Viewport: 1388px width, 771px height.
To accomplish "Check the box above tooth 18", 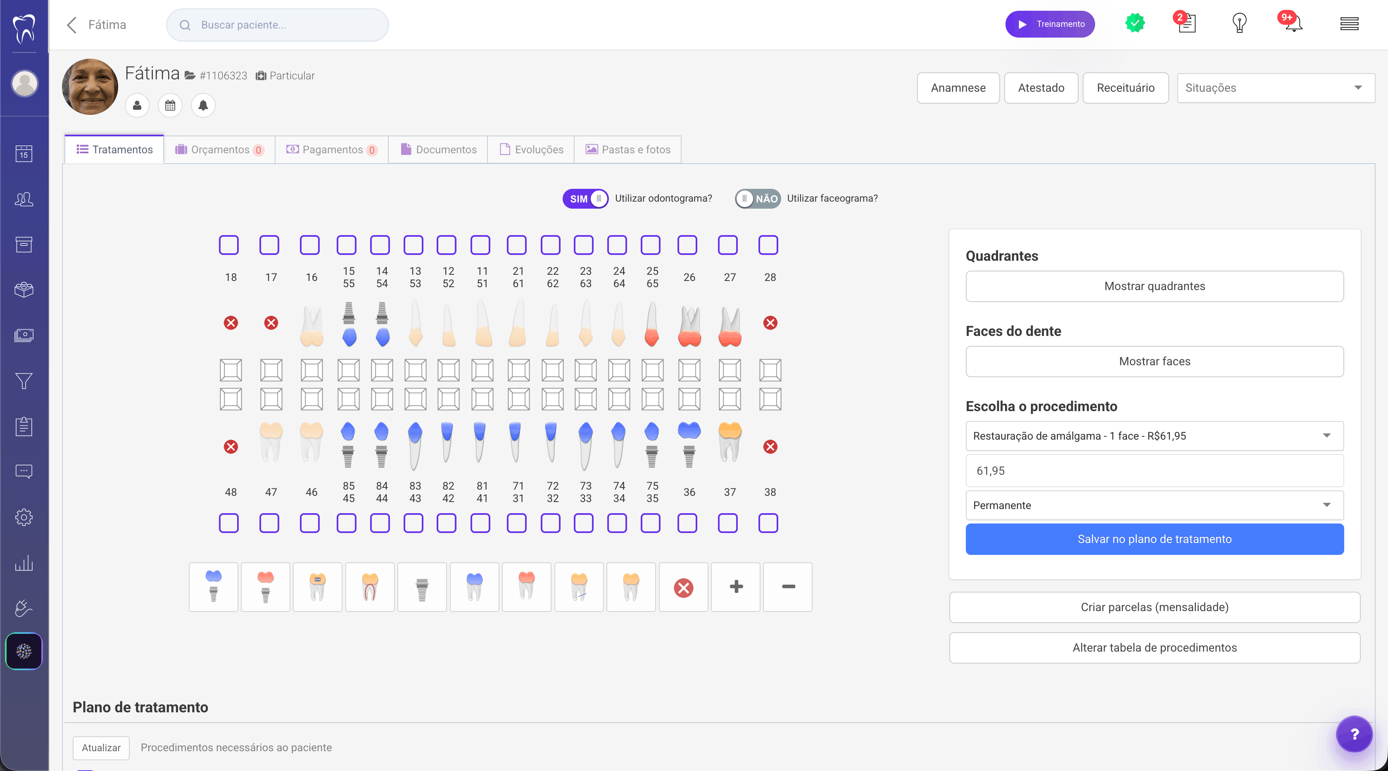I will click(x=228, y=245).
